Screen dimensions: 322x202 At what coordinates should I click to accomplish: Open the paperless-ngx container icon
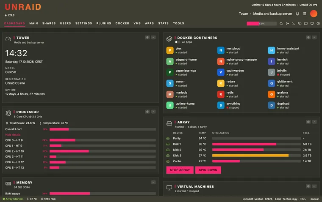click(x=170, y=72)
